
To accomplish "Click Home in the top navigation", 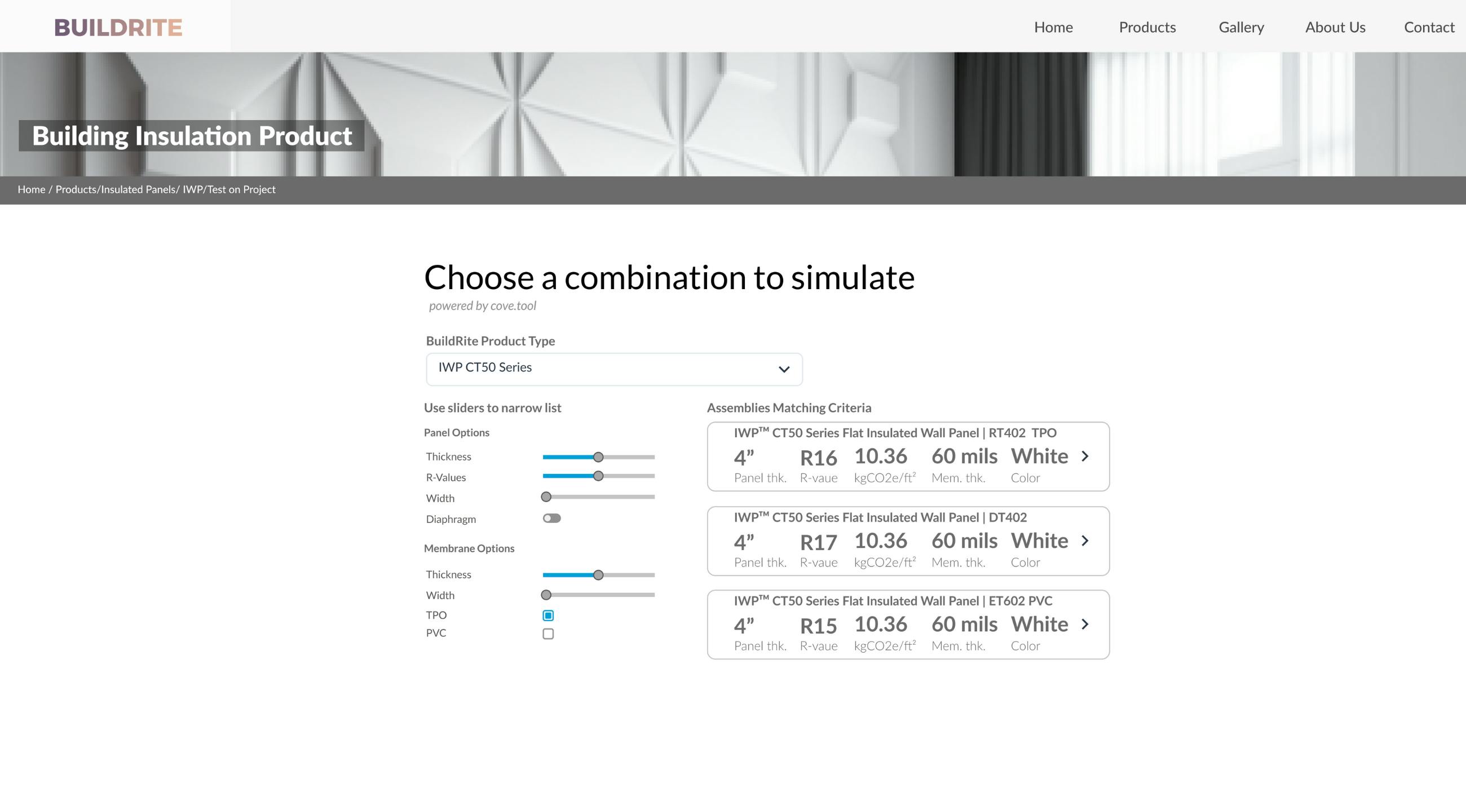I will coord(1053,27).
